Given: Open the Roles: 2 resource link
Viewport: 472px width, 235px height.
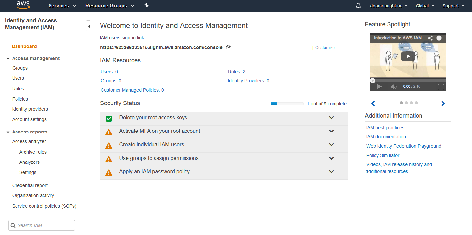Looking at the screenshot, I should 237,72.
